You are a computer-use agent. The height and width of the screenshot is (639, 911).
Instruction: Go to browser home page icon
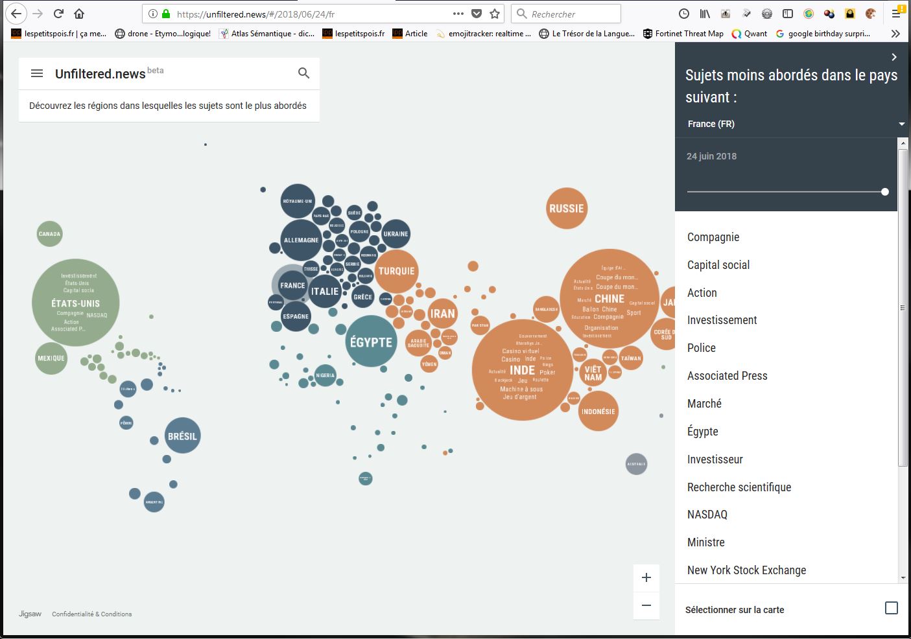pyautogui.click(x=79, y=14)
